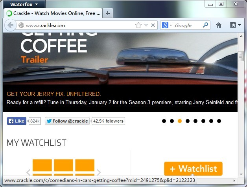Open a new tab with plus button
The image size is (247, 187).
click(x=108, y=13)
